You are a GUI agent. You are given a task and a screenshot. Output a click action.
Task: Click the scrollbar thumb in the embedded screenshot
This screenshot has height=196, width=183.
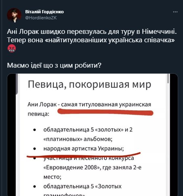tap(168, 78)
